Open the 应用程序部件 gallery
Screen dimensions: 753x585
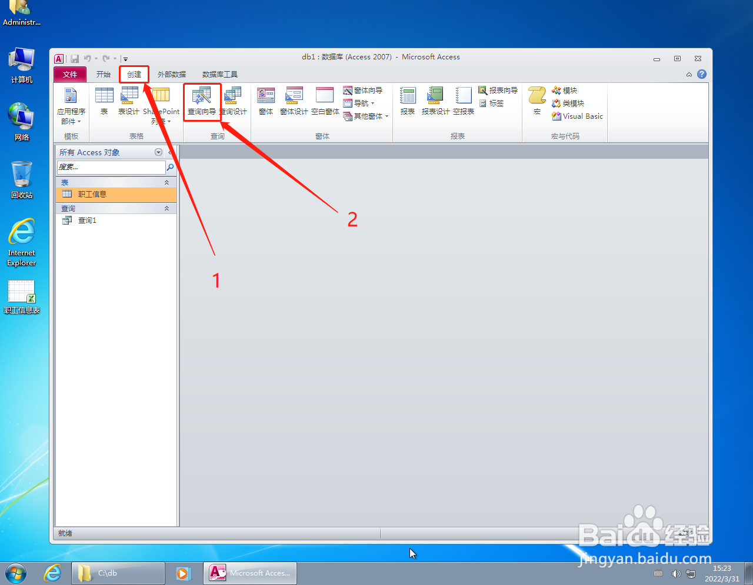click(x=71, y=106)
